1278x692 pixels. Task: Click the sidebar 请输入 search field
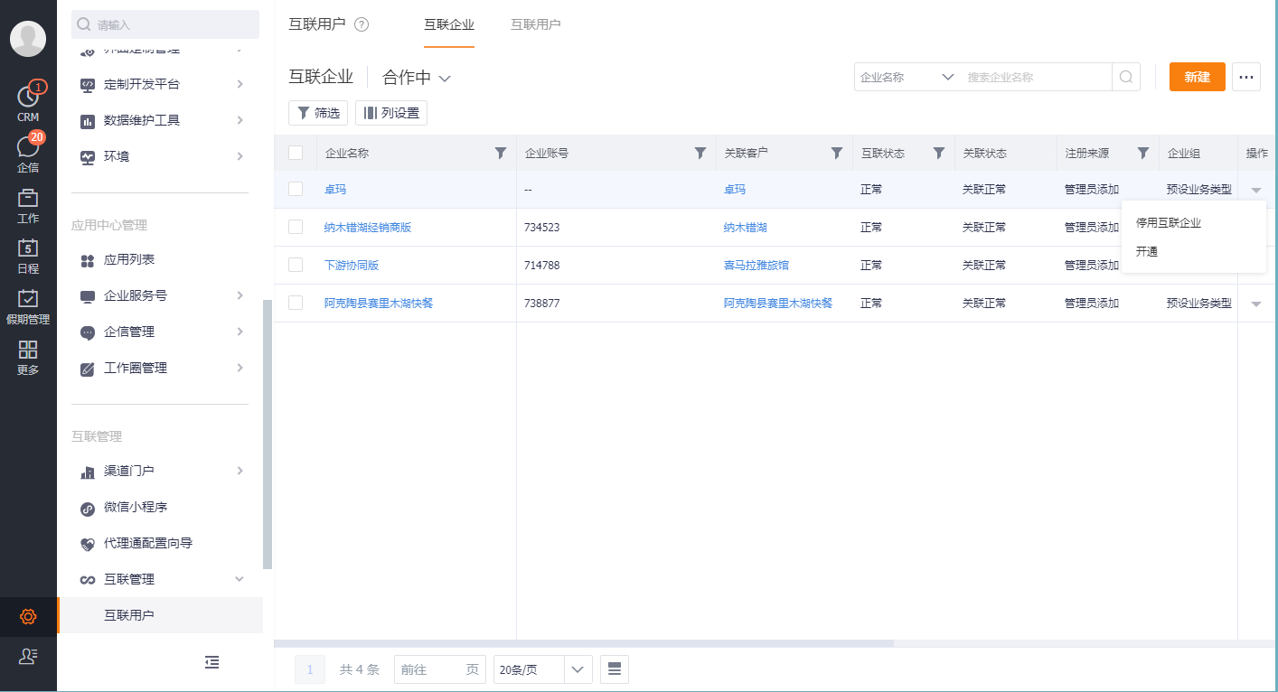tap(165, 25)
